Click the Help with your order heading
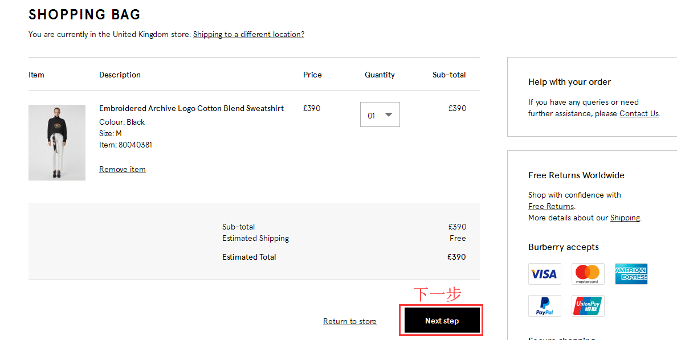This screenshot has height=340, width=677. (569, 82)
